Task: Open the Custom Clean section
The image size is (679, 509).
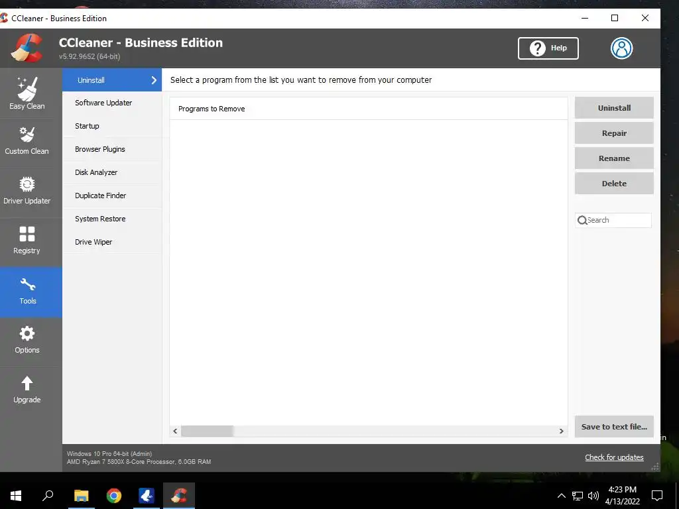Action: click(x=27, y=141)
